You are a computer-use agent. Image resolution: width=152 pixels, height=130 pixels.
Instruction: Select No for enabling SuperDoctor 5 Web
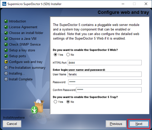pyautogui.click(x=68, y=55)
